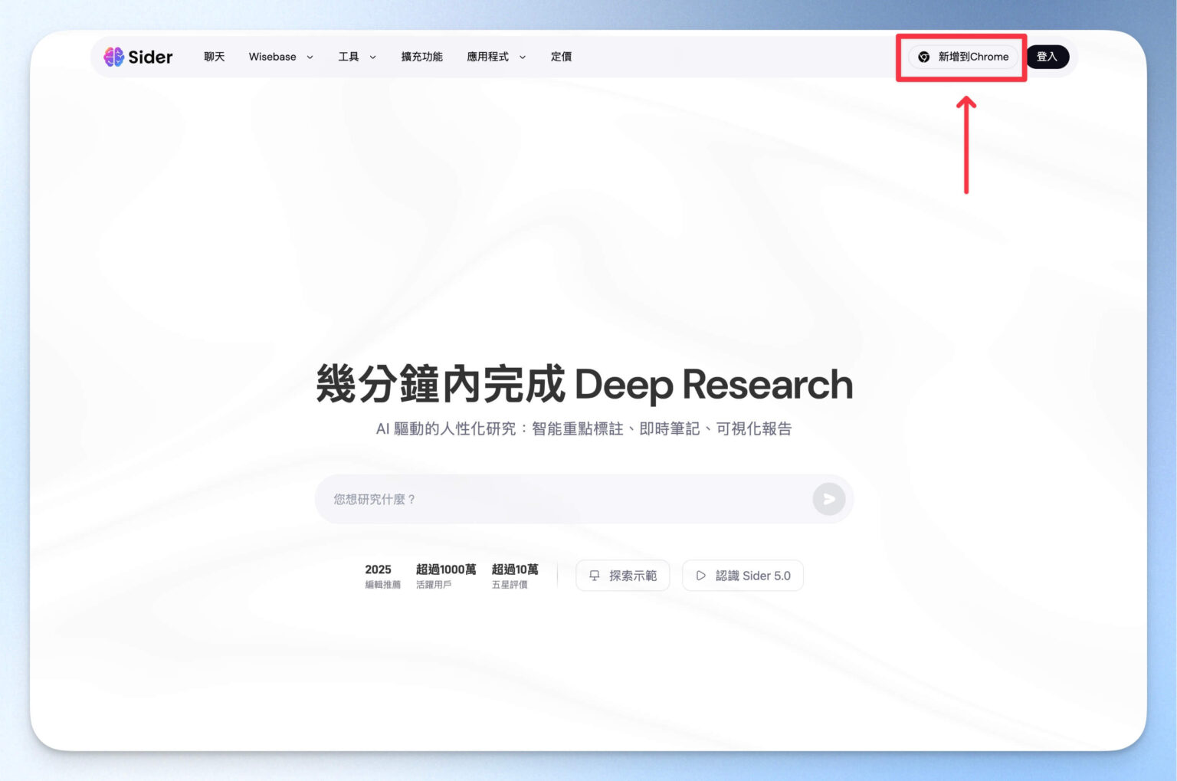
Task: Click the 您想研究什麼 input field
Action: point(536,498)
